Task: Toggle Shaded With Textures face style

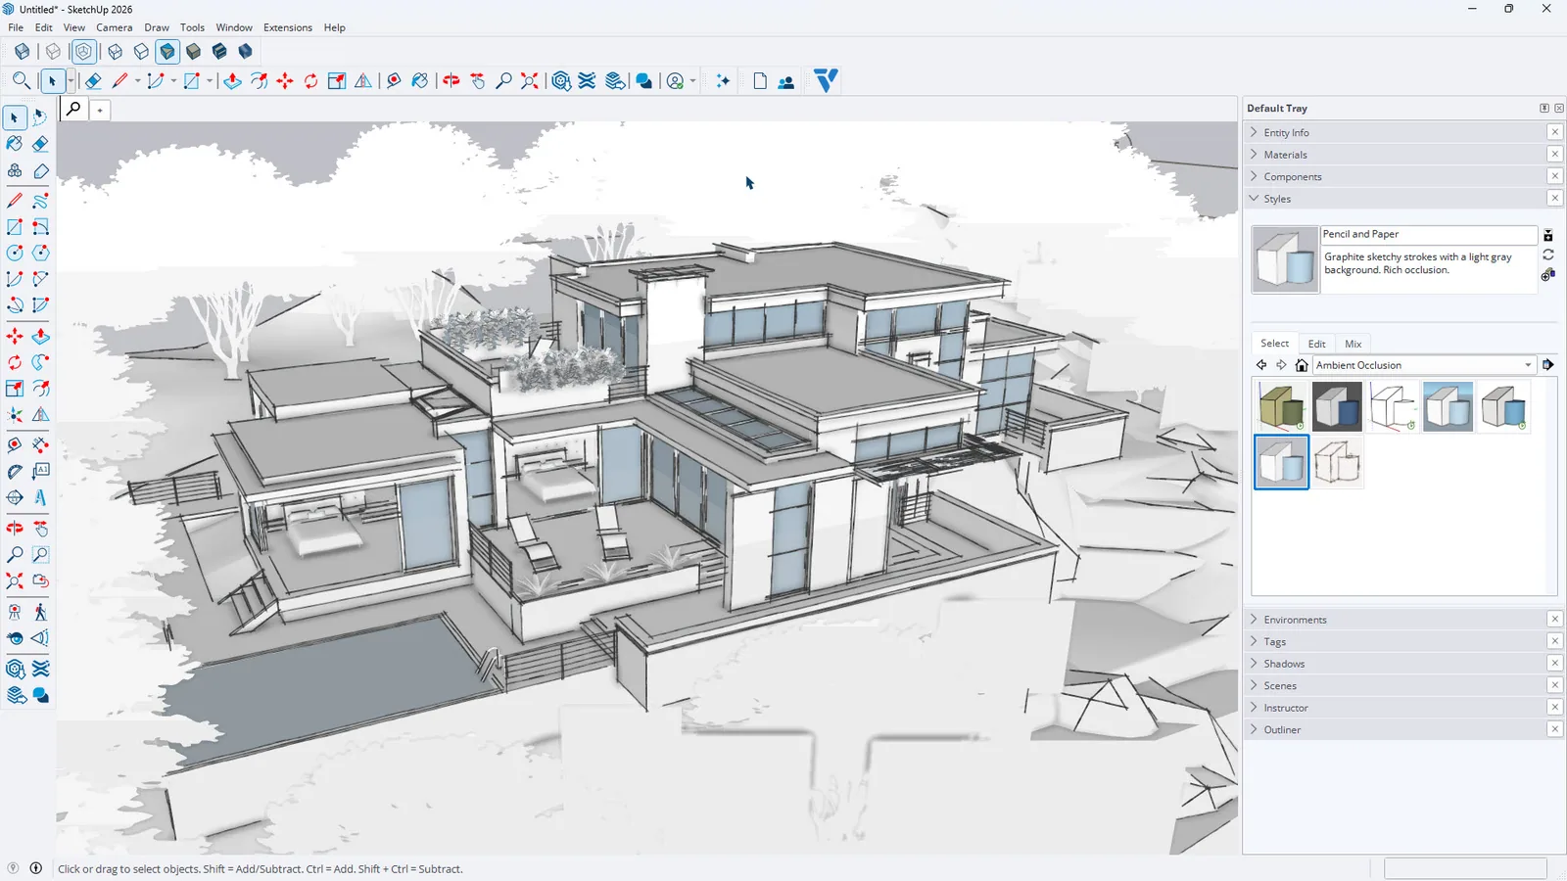Action: click(193, 51)
